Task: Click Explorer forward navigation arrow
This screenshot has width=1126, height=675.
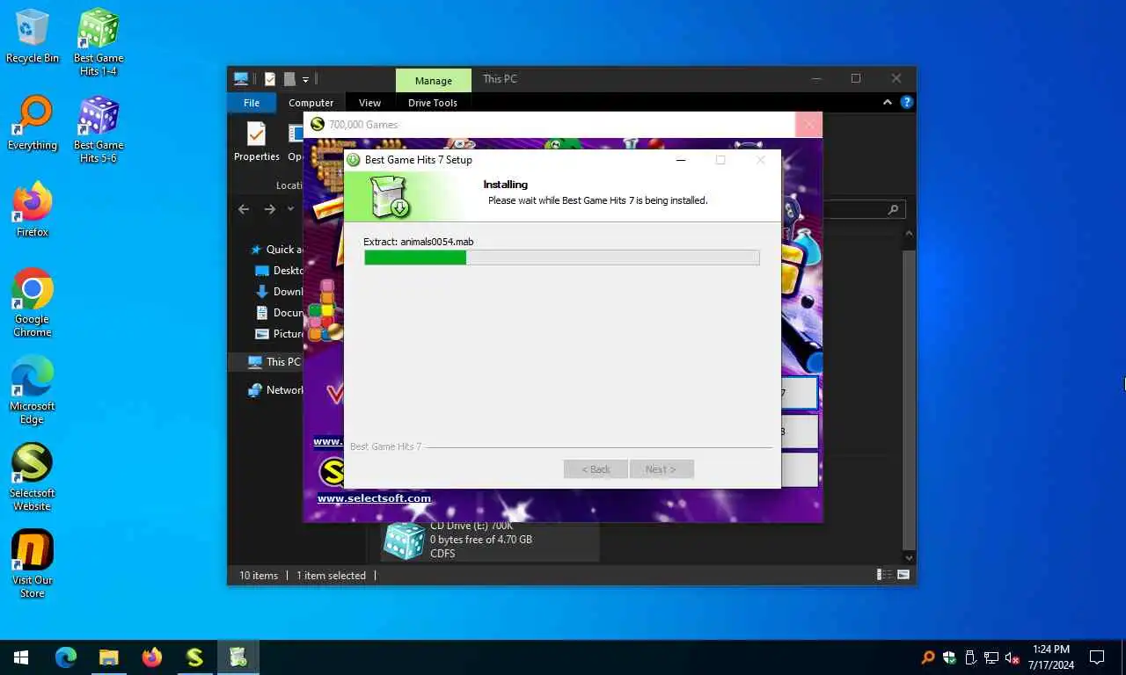Action: coord(270,209)
